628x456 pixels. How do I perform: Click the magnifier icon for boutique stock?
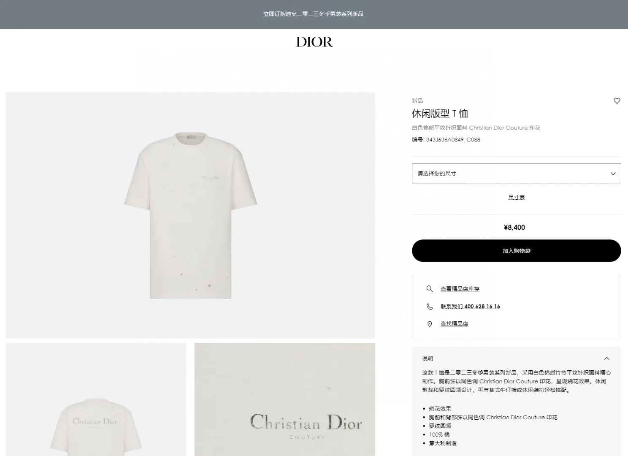(x=430, y=289)
